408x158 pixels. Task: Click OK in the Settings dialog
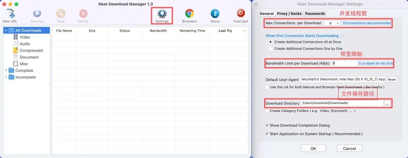313,149
